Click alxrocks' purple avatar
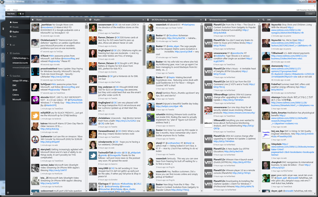318x197 pixels. tap(35, 100)
